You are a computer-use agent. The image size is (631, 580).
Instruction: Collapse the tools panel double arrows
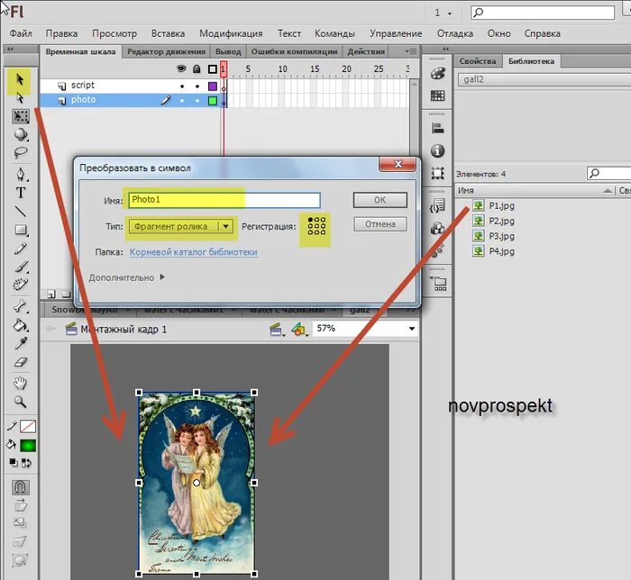[11, 49]
